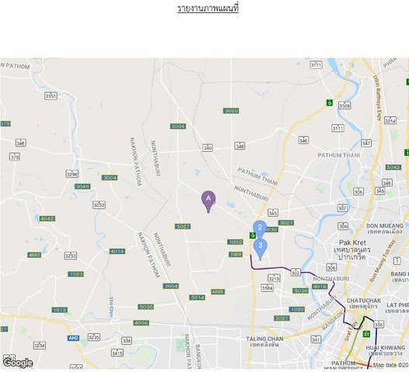Click the รายงานภาพแผนที่ title heading
Viewport: 409px width, 372px height.
[x=208, y=9]
